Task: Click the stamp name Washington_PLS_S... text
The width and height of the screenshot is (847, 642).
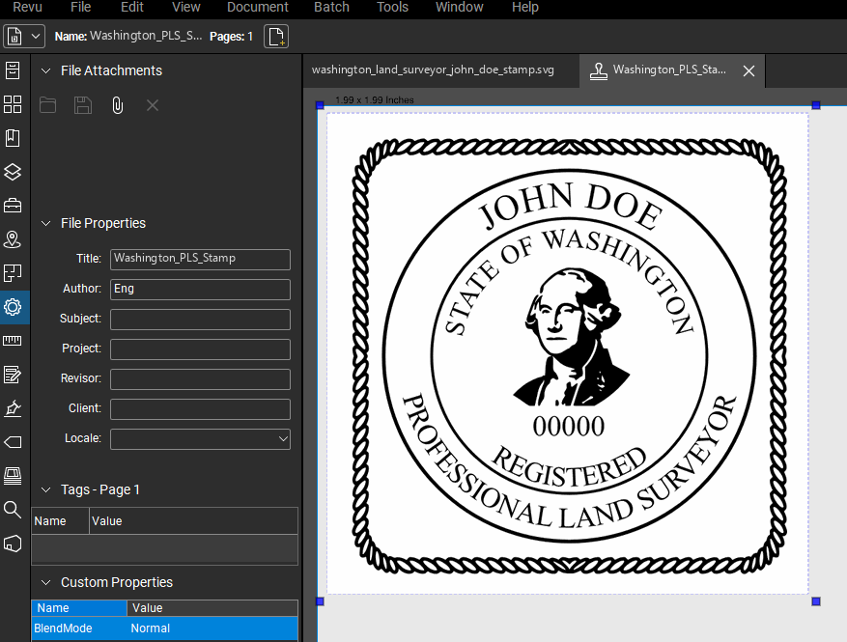Action: point(146,36)
